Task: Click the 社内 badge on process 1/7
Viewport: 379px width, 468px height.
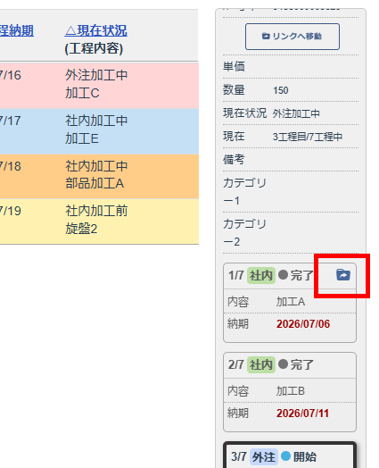Action: (261, 275)
